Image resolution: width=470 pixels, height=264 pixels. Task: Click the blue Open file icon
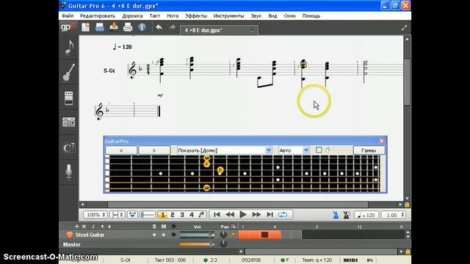click(x=100, y=27)
